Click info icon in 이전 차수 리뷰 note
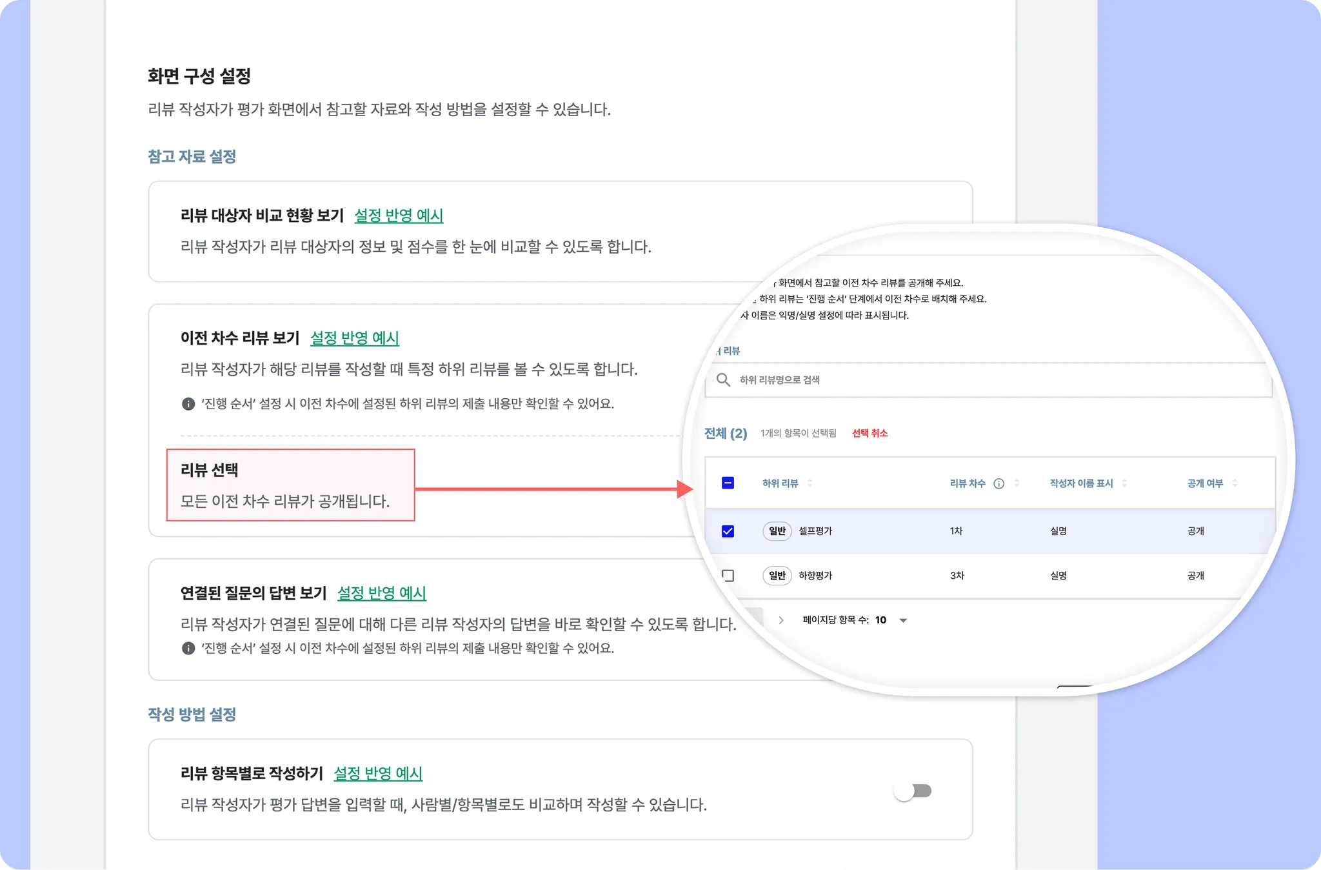The width and height of the screenshot is (1321, 870). pyautogui.click(x=188, y=404)
